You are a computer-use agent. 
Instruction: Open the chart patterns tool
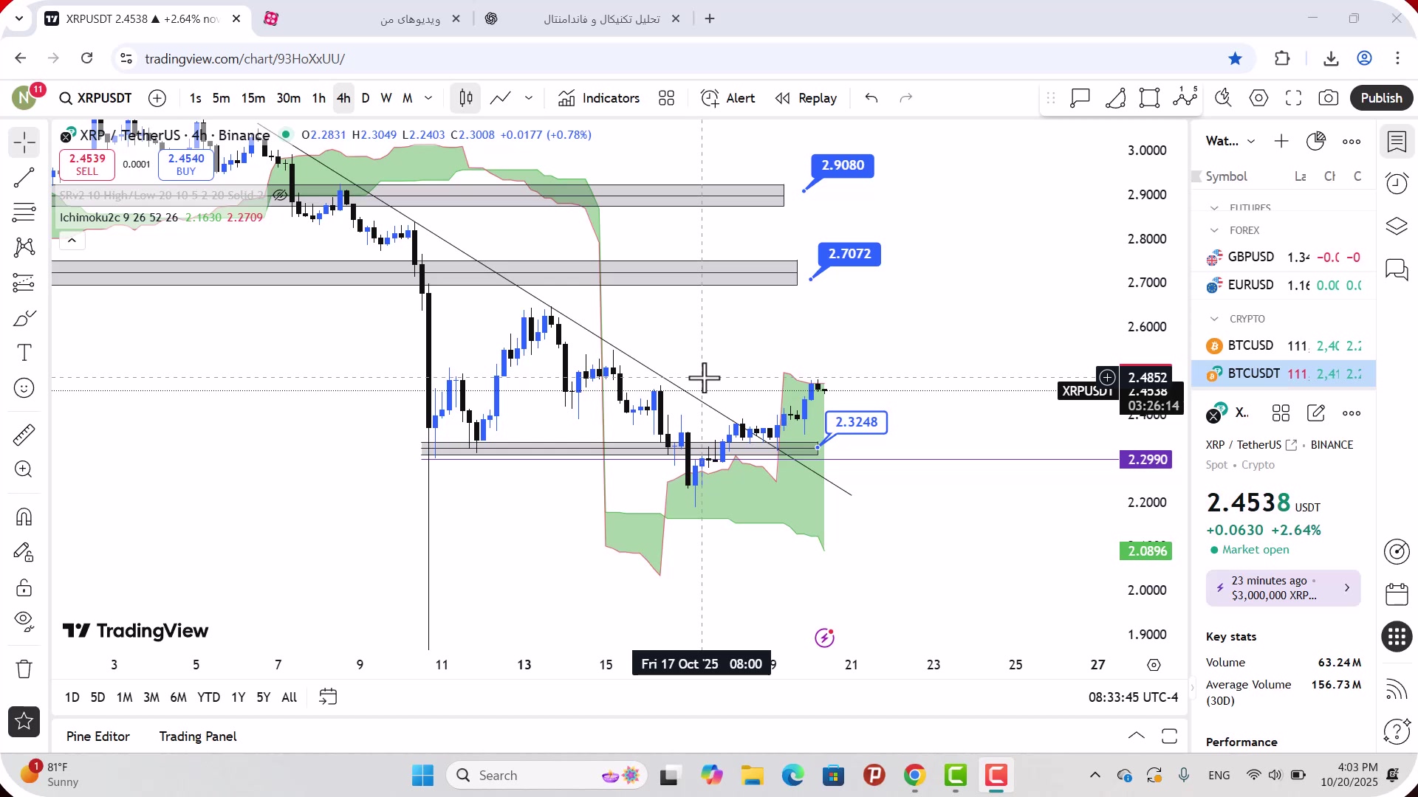[24, 247]
